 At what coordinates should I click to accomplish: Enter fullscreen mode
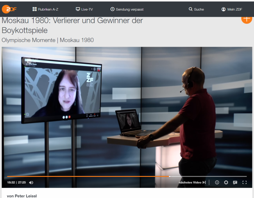pos(245,182)
